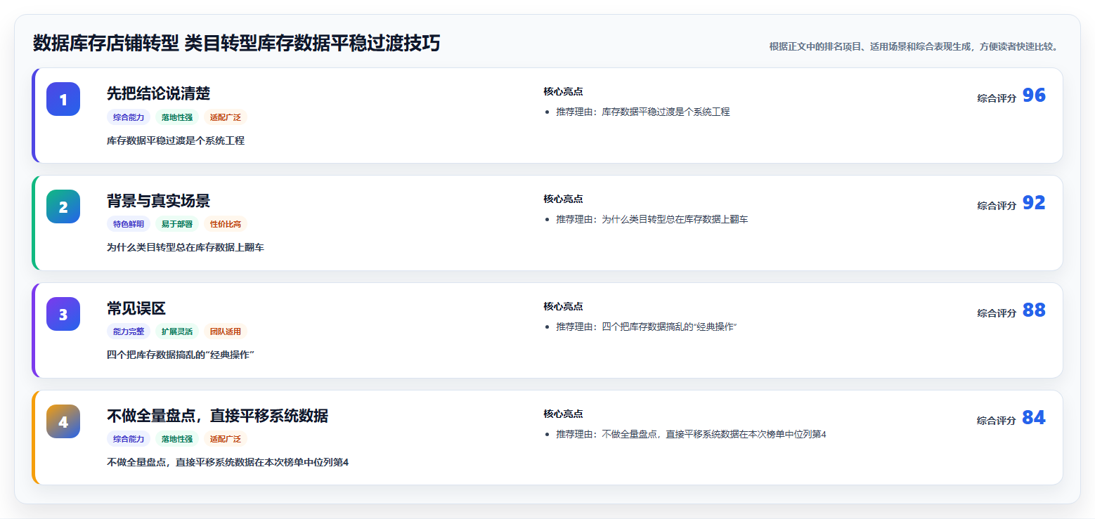Screen dimensions: 1095x519
Task: Click 核心亮点 label in card 3
Action: click(x=563, y=306)
